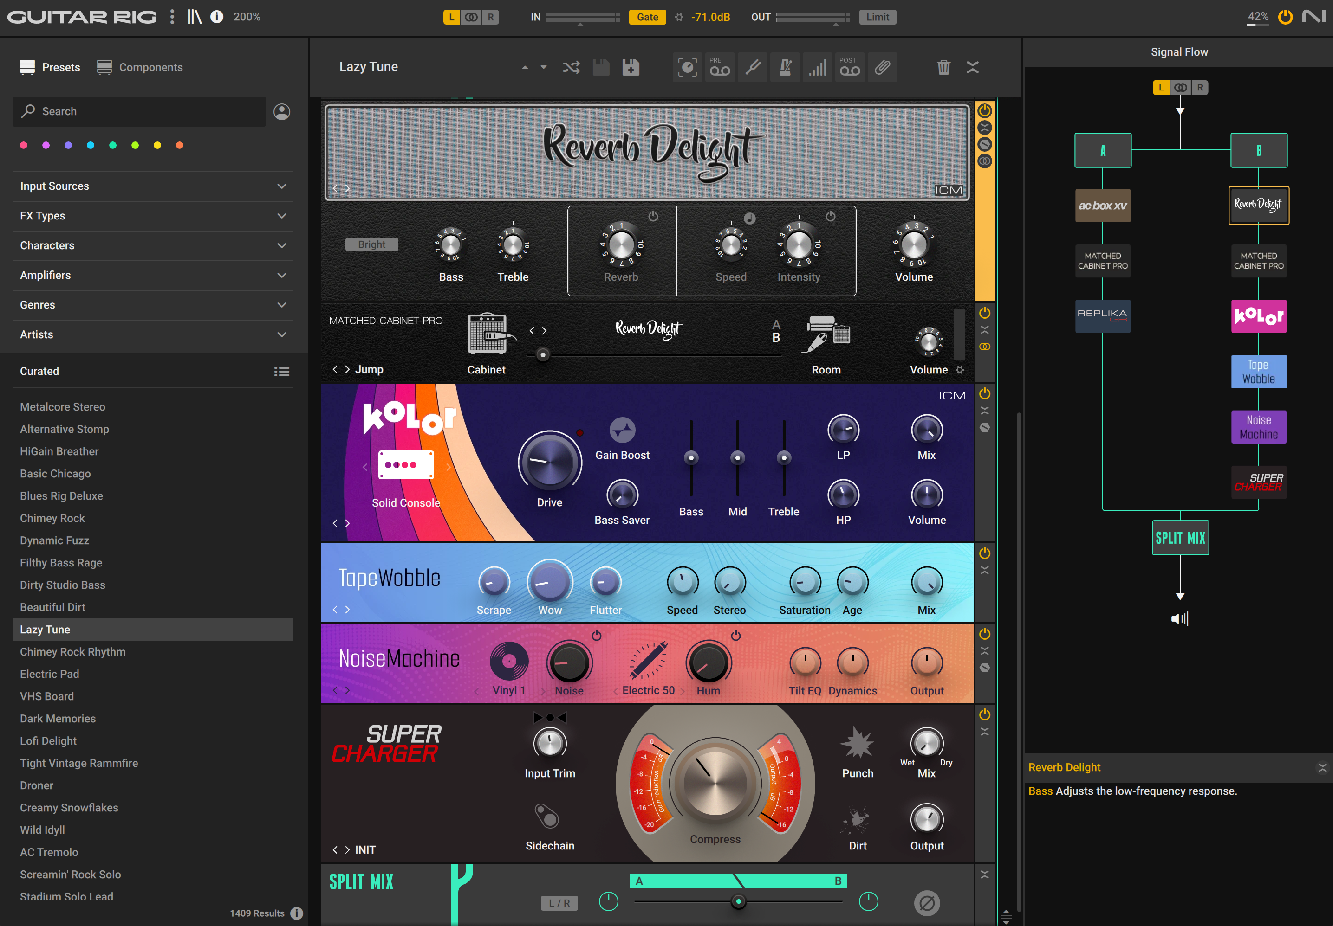Image resolution: width=1333 pixels, height=926 pixels.
Task: Toggle Reverb Delight amp power
Action: 985,110
